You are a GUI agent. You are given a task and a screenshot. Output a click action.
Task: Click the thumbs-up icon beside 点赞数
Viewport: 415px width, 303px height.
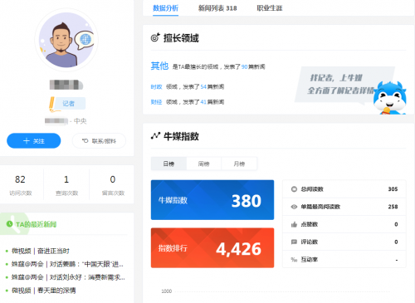294,224
